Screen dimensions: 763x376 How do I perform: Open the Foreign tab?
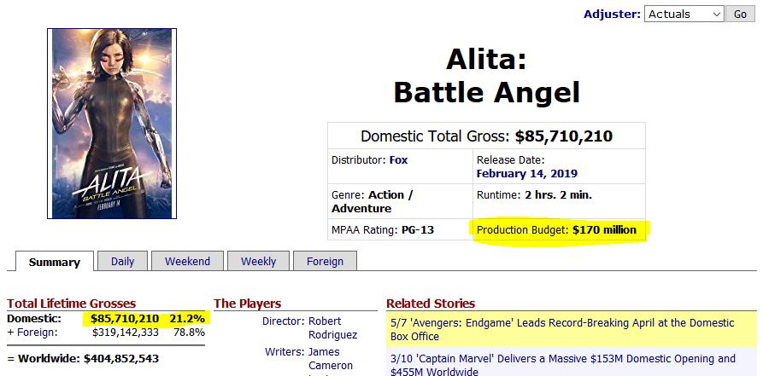click(x=325, y=261)
